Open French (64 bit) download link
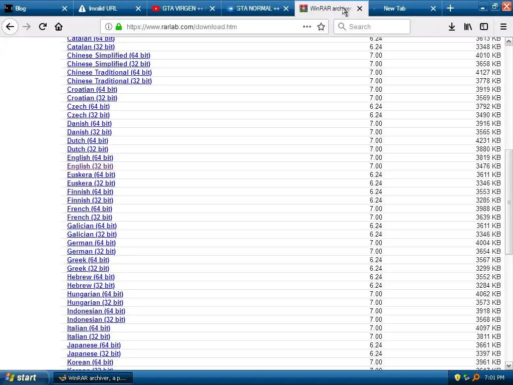Screen dimensions: 513x385 click(x=90, y=209)
